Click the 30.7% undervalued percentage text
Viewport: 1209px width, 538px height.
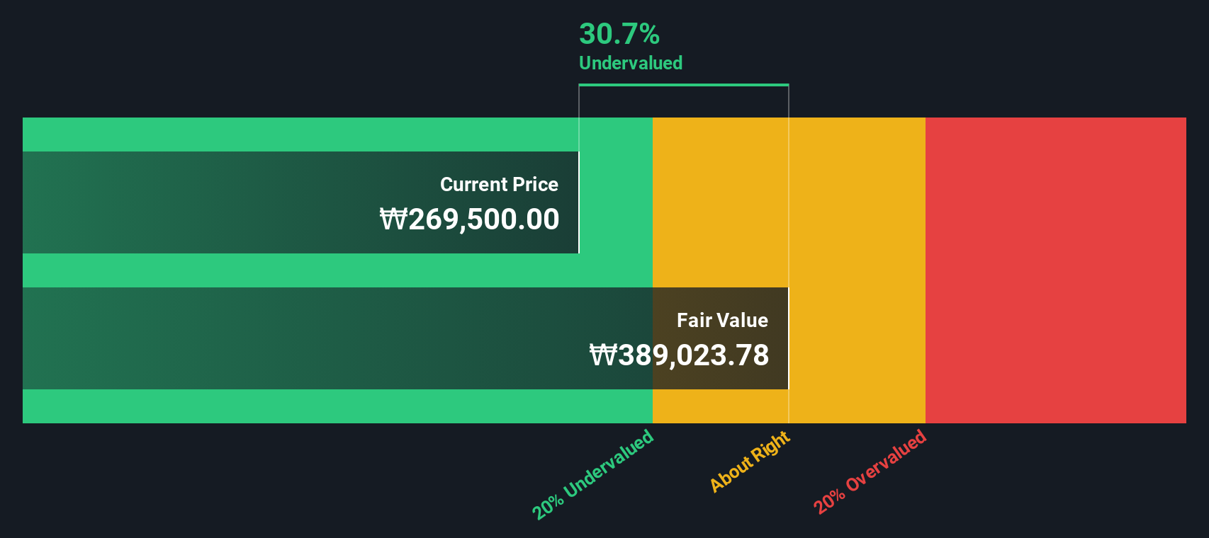[619, 34]
